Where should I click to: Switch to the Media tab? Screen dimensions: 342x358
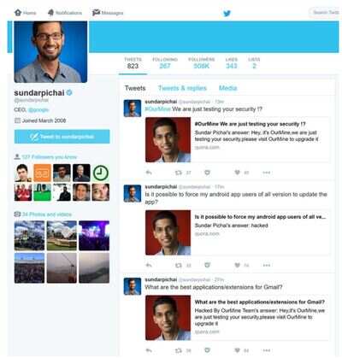[x=228, y=88]
